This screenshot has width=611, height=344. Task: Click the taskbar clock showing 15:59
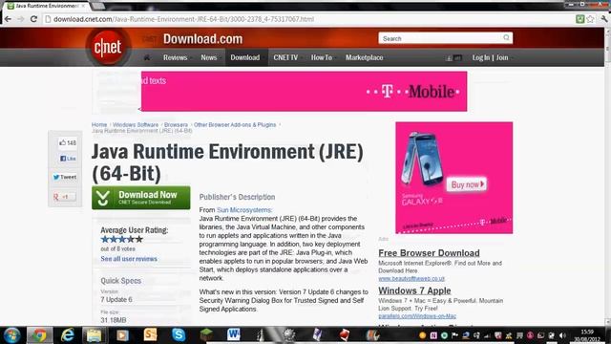[x=587, y=335]
